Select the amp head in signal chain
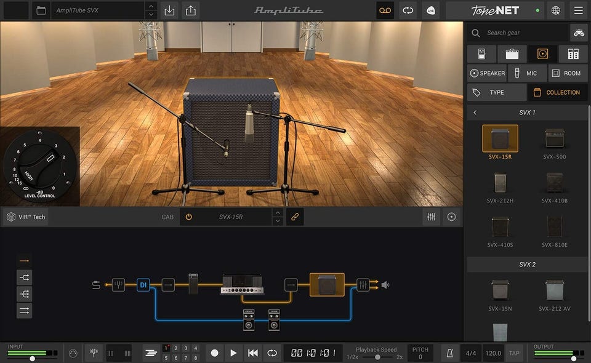Screen dimensions: 591x363 tap(242, 284)
